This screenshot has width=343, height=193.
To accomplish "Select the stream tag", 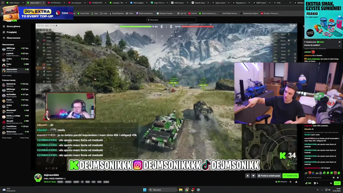I will pos(68,182).
